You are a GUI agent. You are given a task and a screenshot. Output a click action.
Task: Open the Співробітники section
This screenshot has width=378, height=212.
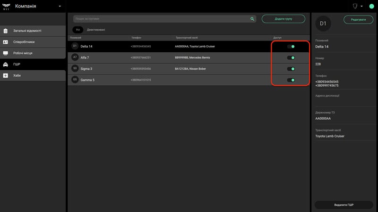click(x=33, y=42)
